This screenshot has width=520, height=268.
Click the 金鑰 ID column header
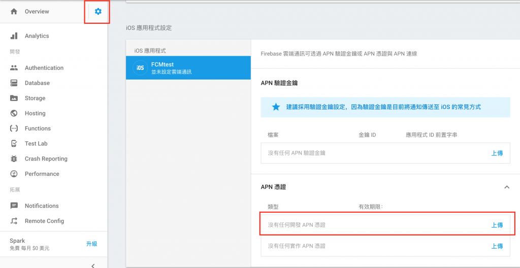367,135
